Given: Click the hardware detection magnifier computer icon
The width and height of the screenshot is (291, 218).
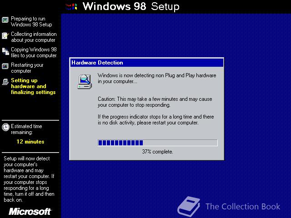Looking at the screenshot, I should 85,82.
